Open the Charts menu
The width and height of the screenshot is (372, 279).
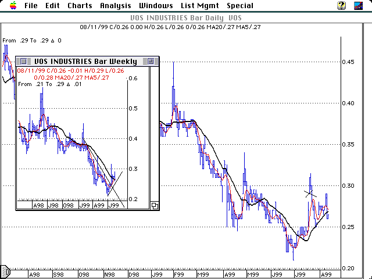coord(80,6)
